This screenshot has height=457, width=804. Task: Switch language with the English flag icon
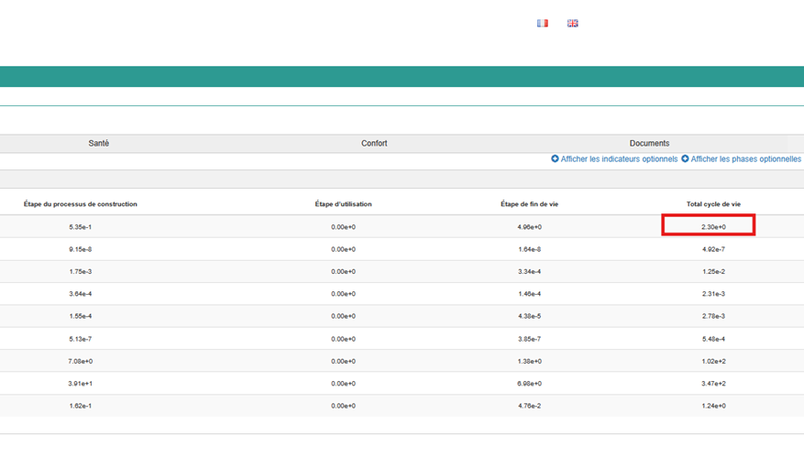572,23
